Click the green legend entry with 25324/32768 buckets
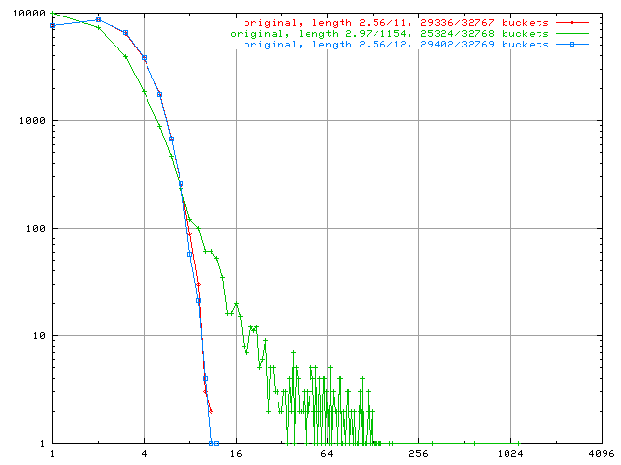Viewport: 621px width, 465px height. point(389,34)
